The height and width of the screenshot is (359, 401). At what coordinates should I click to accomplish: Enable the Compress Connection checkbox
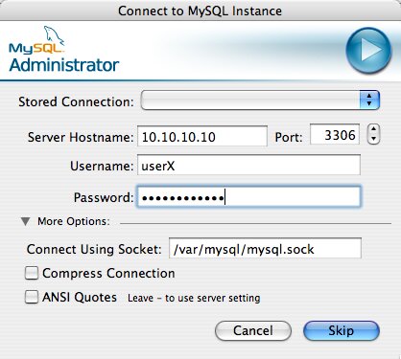point(32,273)
